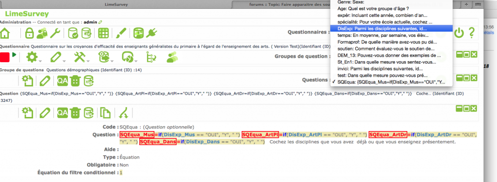Export question group database icon

click(88, 82)
